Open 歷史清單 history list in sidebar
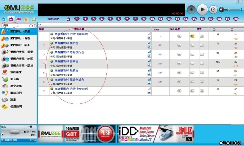 (x=18, y=86)
